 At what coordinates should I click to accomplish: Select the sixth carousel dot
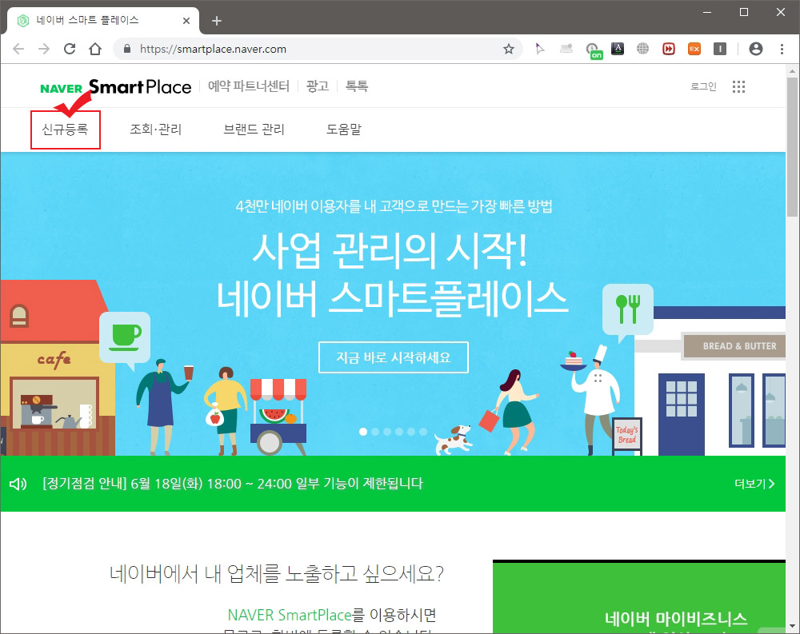click(x=423, y=432)
